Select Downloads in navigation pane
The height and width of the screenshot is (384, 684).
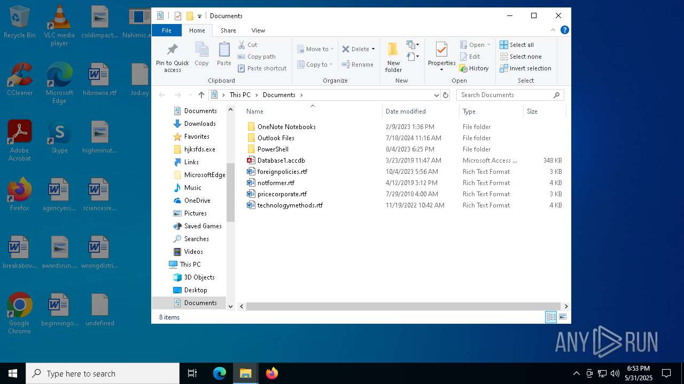(x=199, y=124)
